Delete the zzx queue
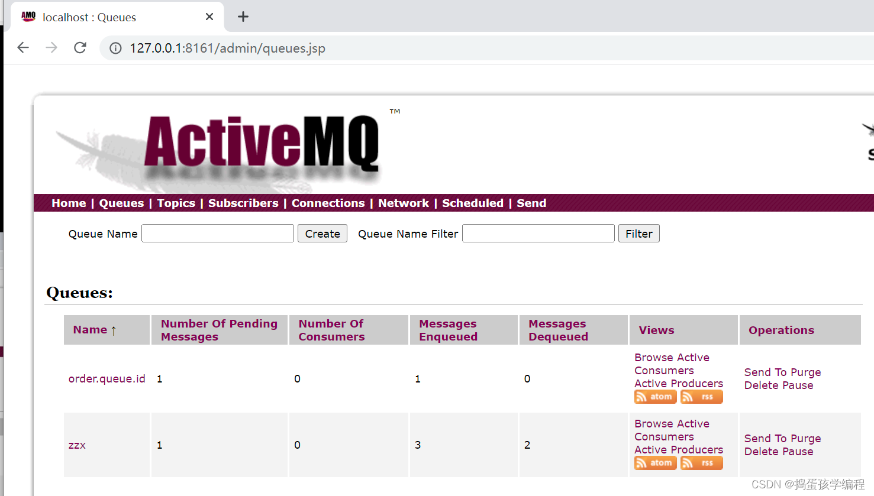This screenshot has height=496, width=874. pos(761,452)
